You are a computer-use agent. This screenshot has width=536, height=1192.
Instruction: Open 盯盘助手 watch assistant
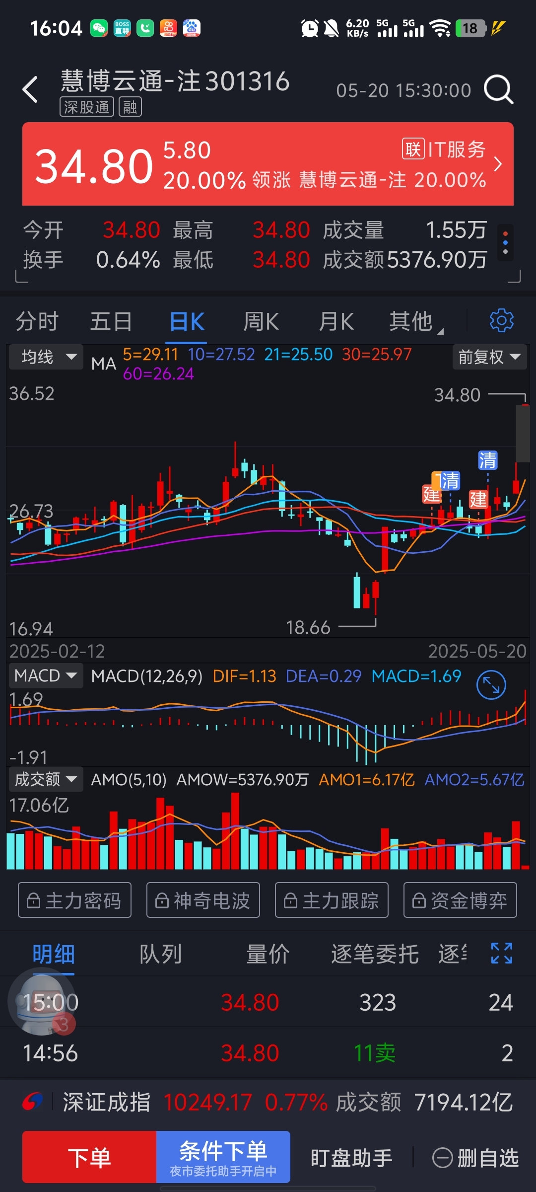[351, 1158]
